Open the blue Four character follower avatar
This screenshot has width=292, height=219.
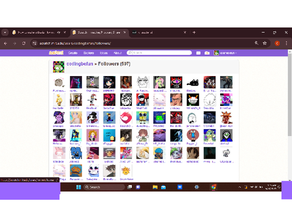coord(75,153)
